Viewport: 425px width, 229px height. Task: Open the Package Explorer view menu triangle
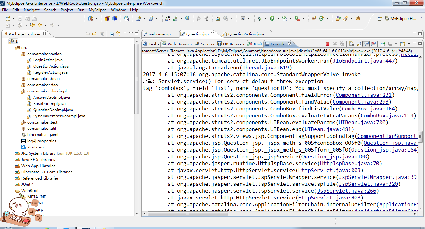click(x=125, y=33)
